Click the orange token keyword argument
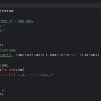 coord(8,70)
